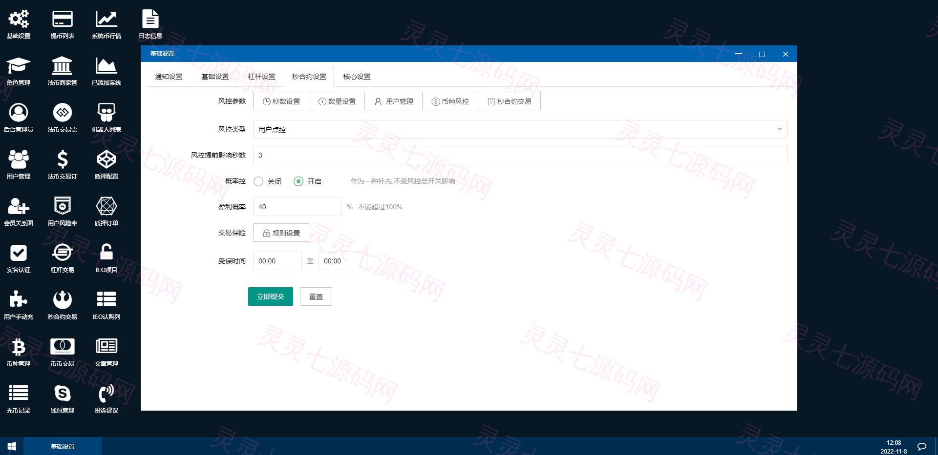
Task: Open the 数量设置 risk parameter button
Action: 337,101
